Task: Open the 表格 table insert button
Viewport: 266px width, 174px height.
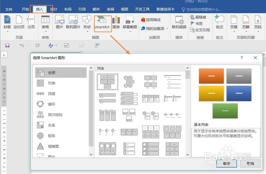Action: pyautogui.click(x=45, y=23)
